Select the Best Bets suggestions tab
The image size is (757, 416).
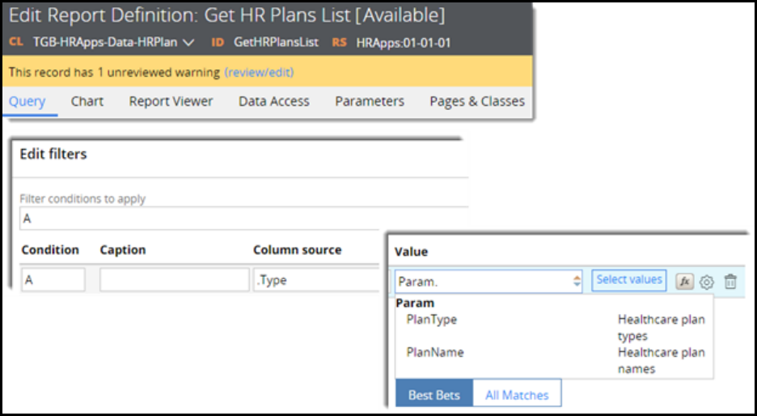click(433, 395)
